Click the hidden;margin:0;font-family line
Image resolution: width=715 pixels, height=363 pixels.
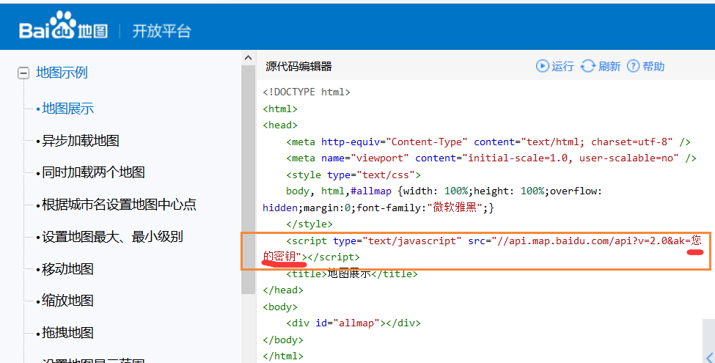tap(378, 208)
